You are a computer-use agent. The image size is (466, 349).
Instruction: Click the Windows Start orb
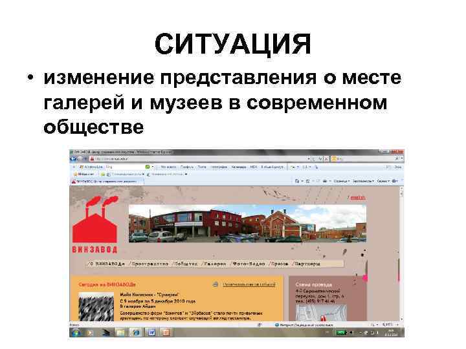pos(76,332)
